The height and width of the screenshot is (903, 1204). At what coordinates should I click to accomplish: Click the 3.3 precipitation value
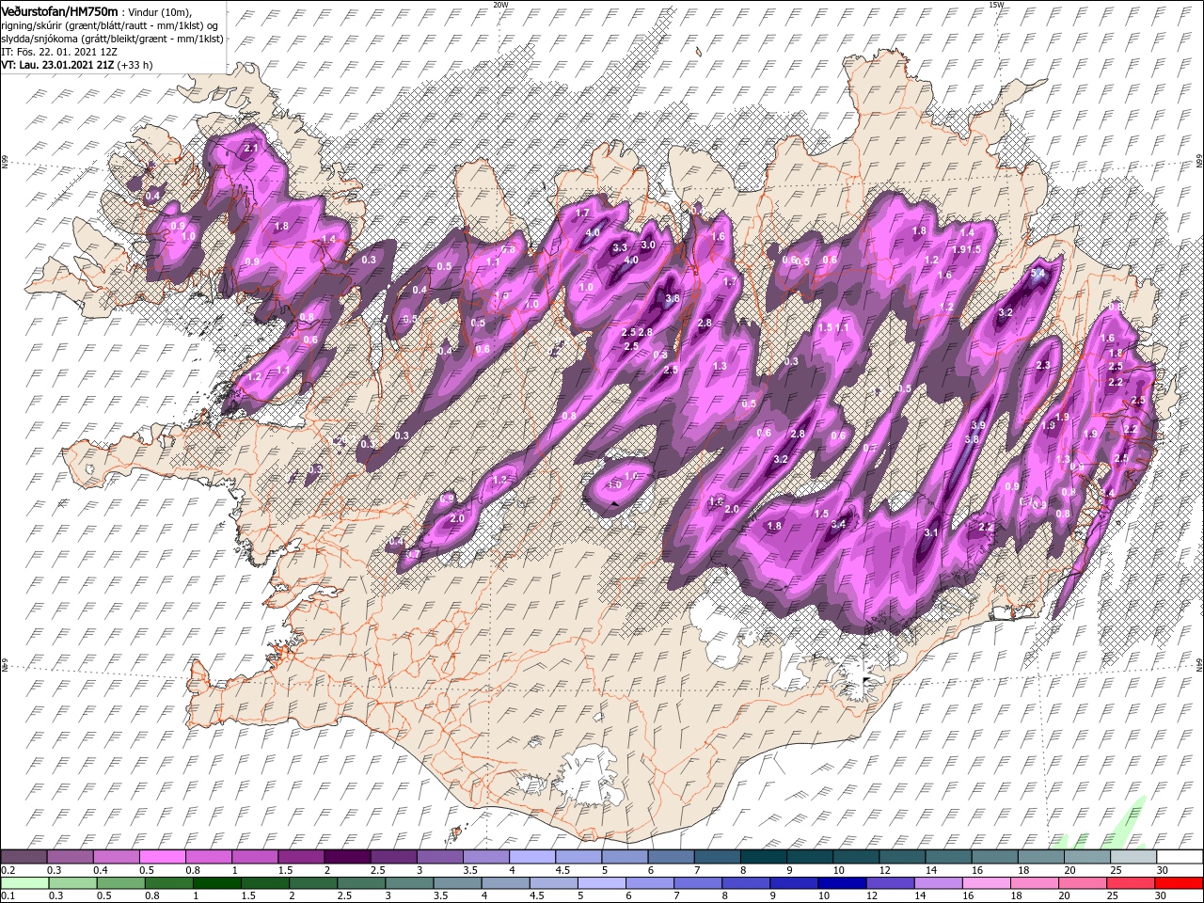620,247
